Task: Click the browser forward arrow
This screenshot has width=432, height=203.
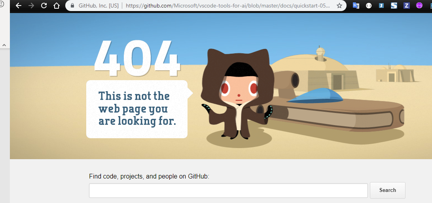Action: tap(31, 6)
